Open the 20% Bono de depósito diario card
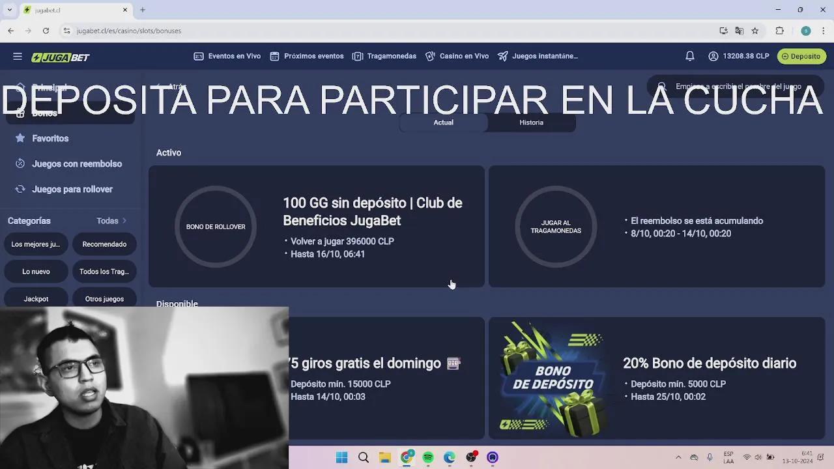834x469 pixels. coord(657,378)
